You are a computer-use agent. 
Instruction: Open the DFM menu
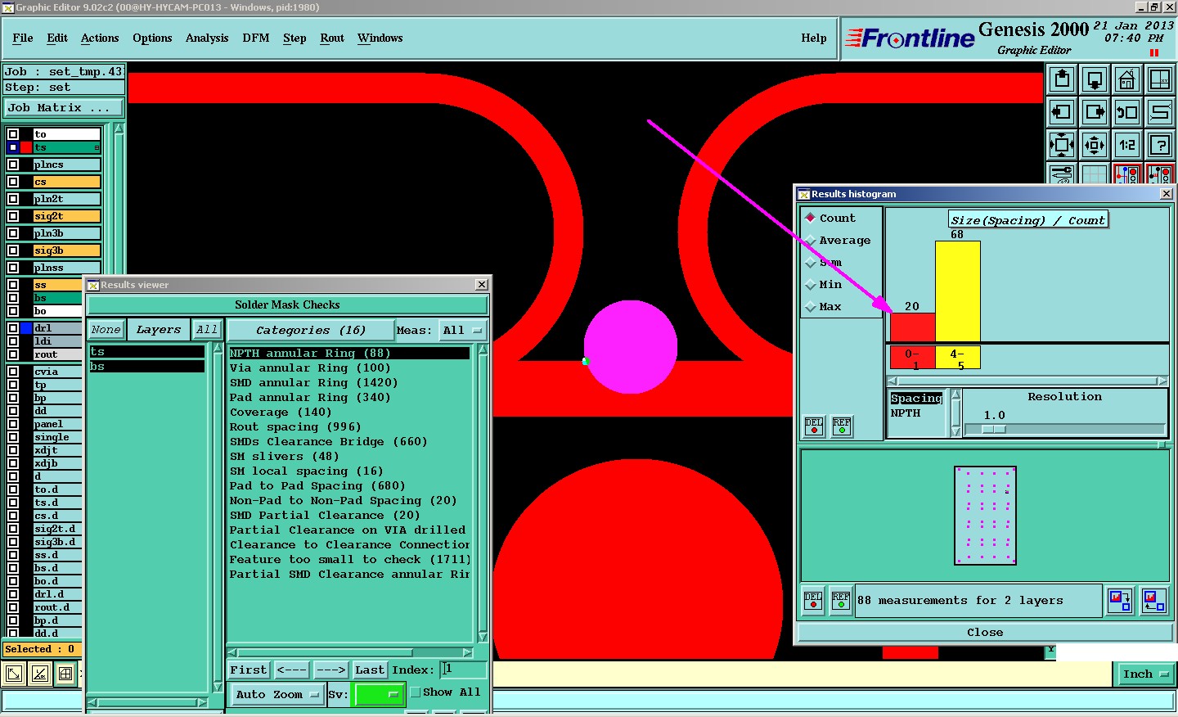(x=256, y=38)
